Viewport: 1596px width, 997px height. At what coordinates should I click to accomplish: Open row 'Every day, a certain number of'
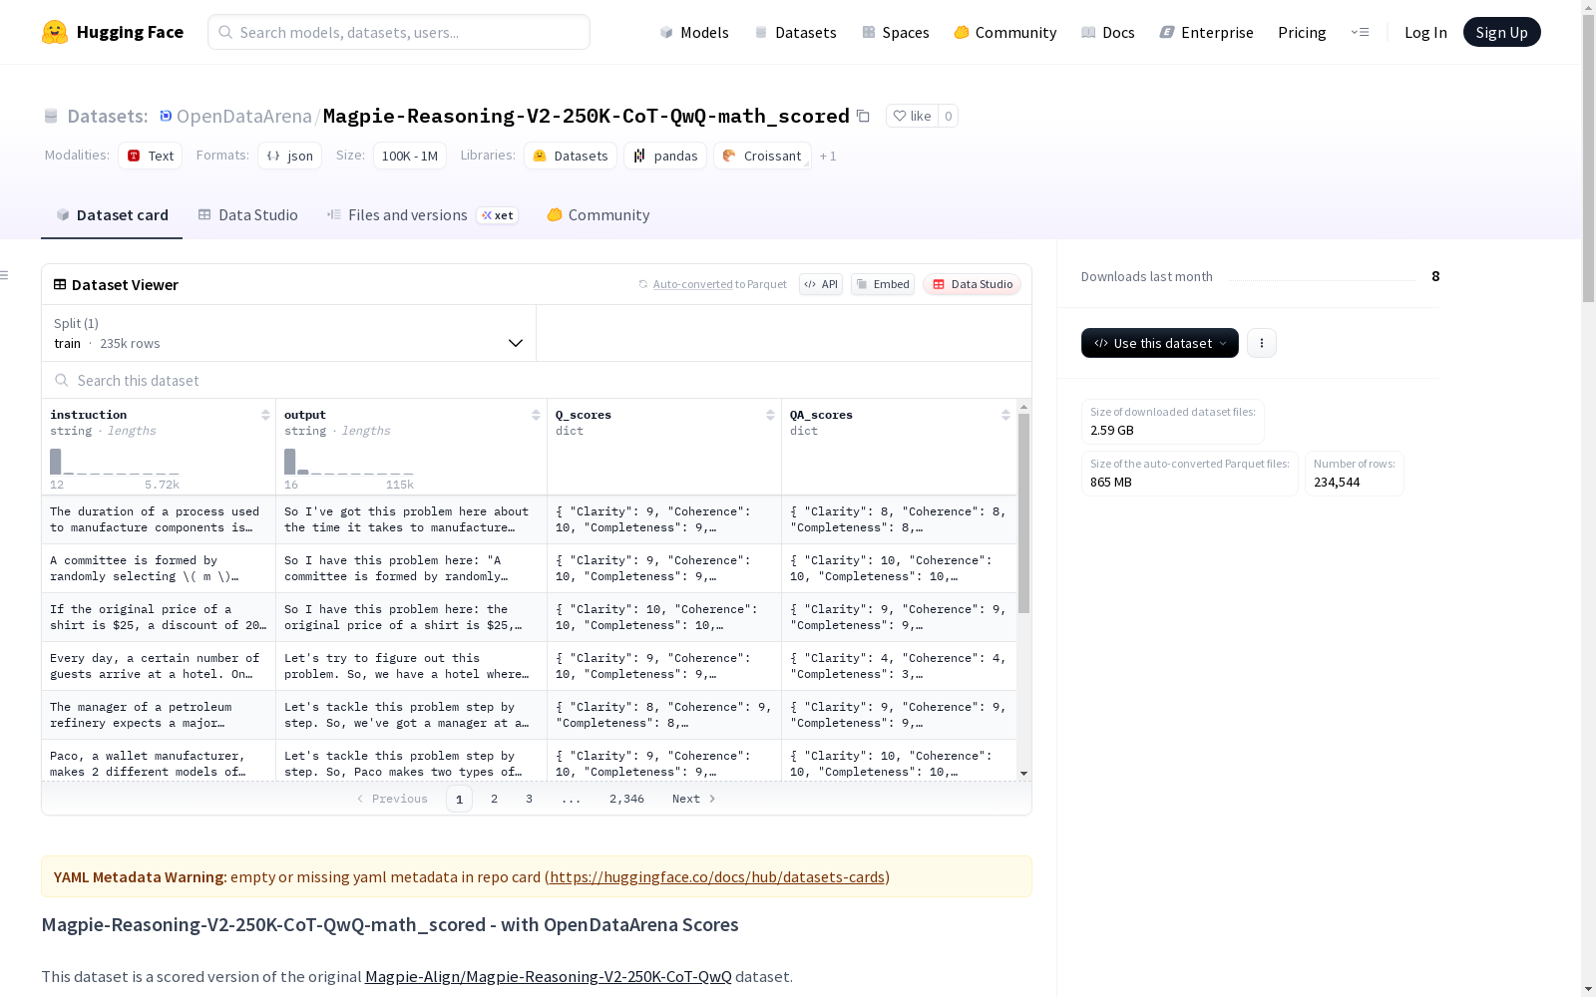tap(529, 666)
